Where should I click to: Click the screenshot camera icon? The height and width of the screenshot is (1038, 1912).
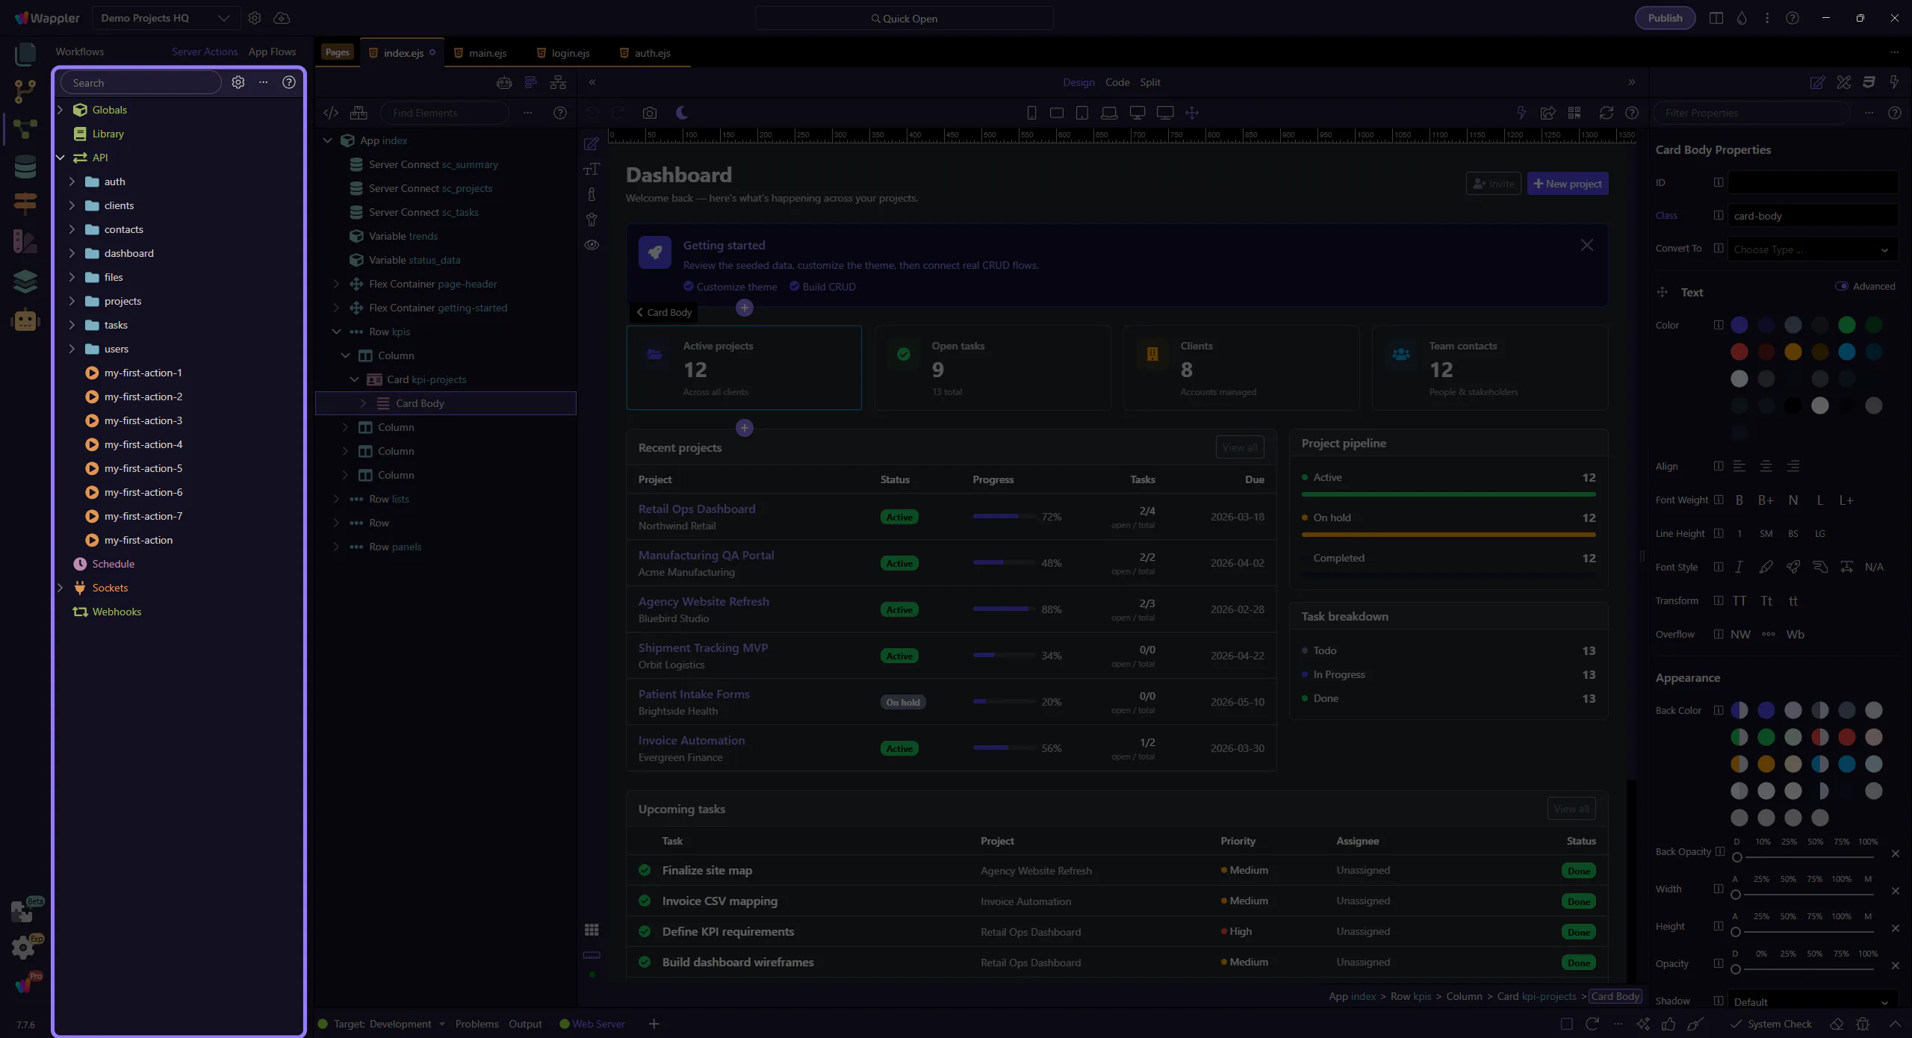click(650, 113)
